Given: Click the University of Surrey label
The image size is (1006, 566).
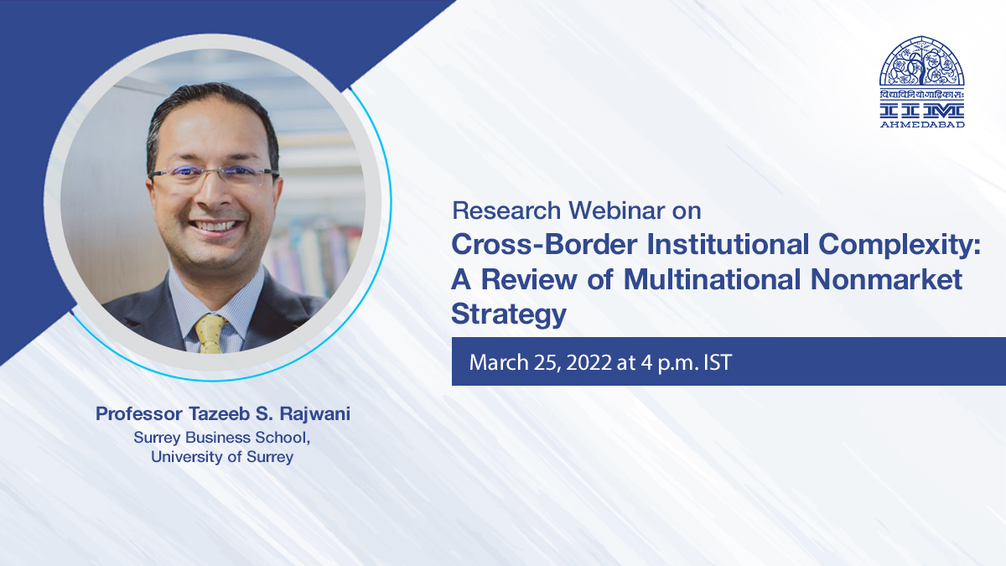Looking at the screenshot, I should (x=222, y=457).
